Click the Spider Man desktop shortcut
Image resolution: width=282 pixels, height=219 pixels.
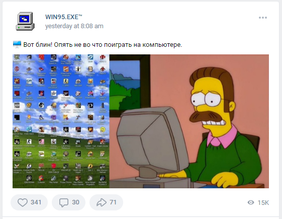tap(41, 94)
